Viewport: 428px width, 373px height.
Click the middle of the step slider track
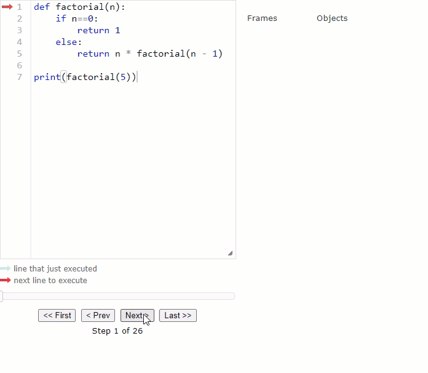[117, 296]
